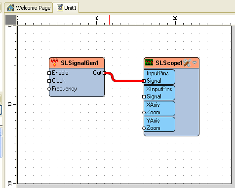The height and width of the screenshot is (188, 235).
Task: Click the YAxis Zoom pin circle
Action: point(144,128)
